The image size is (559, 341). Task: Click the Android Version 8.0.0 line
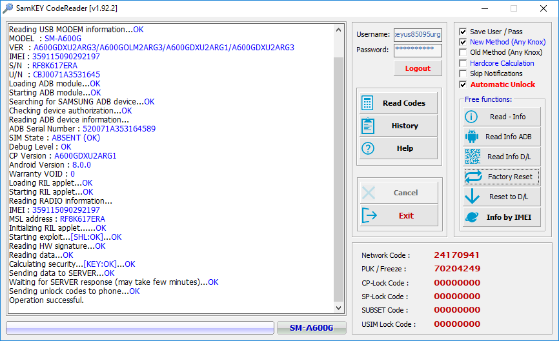coord(50,165)
